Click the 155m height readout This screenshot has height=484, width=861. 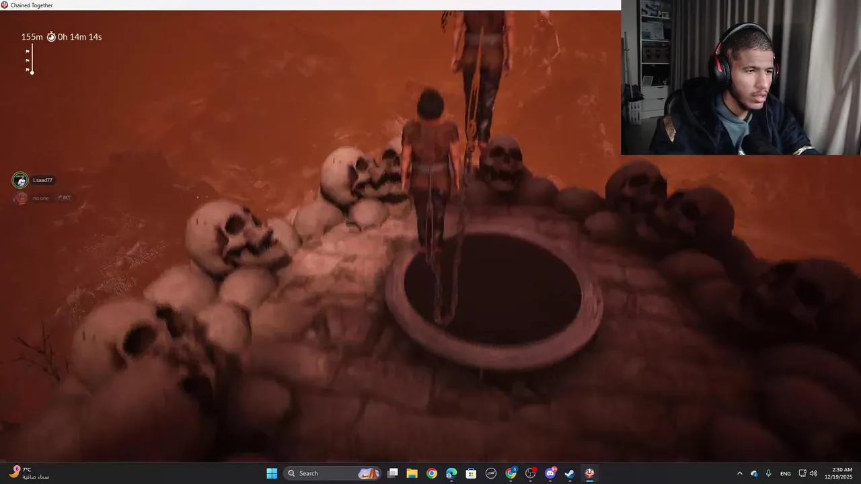click(x=32, y=37)
